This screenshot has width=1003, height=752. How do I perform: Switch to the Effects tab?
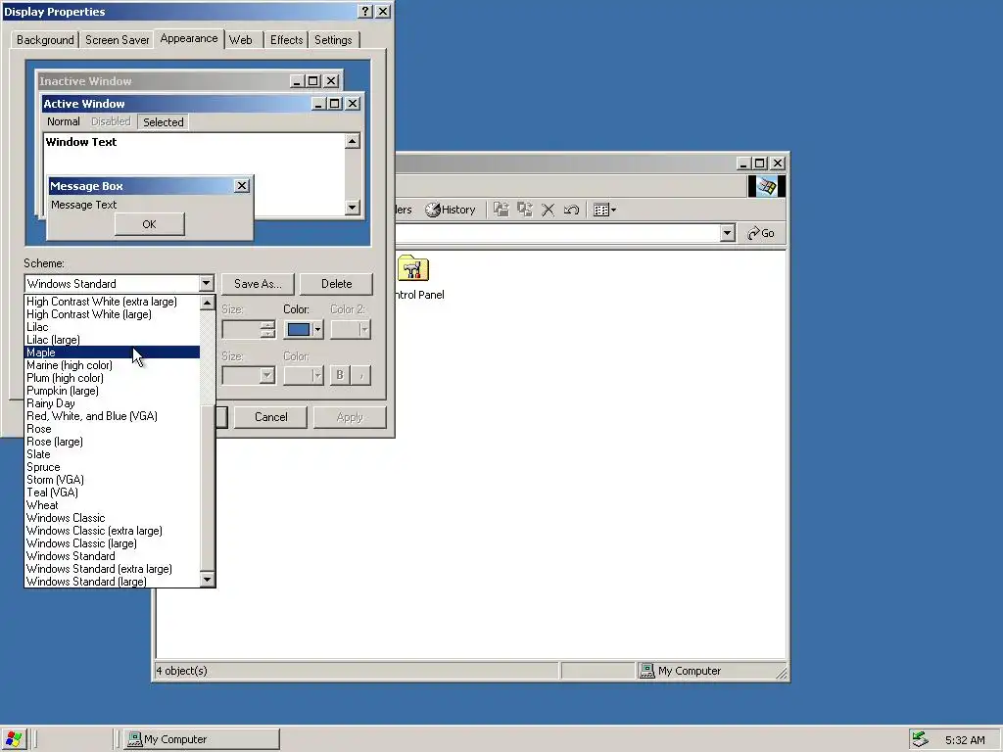coord(286,39)
